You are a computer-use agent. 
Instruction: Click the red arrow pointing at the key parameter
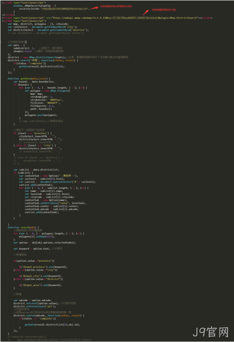pos(146,12)
